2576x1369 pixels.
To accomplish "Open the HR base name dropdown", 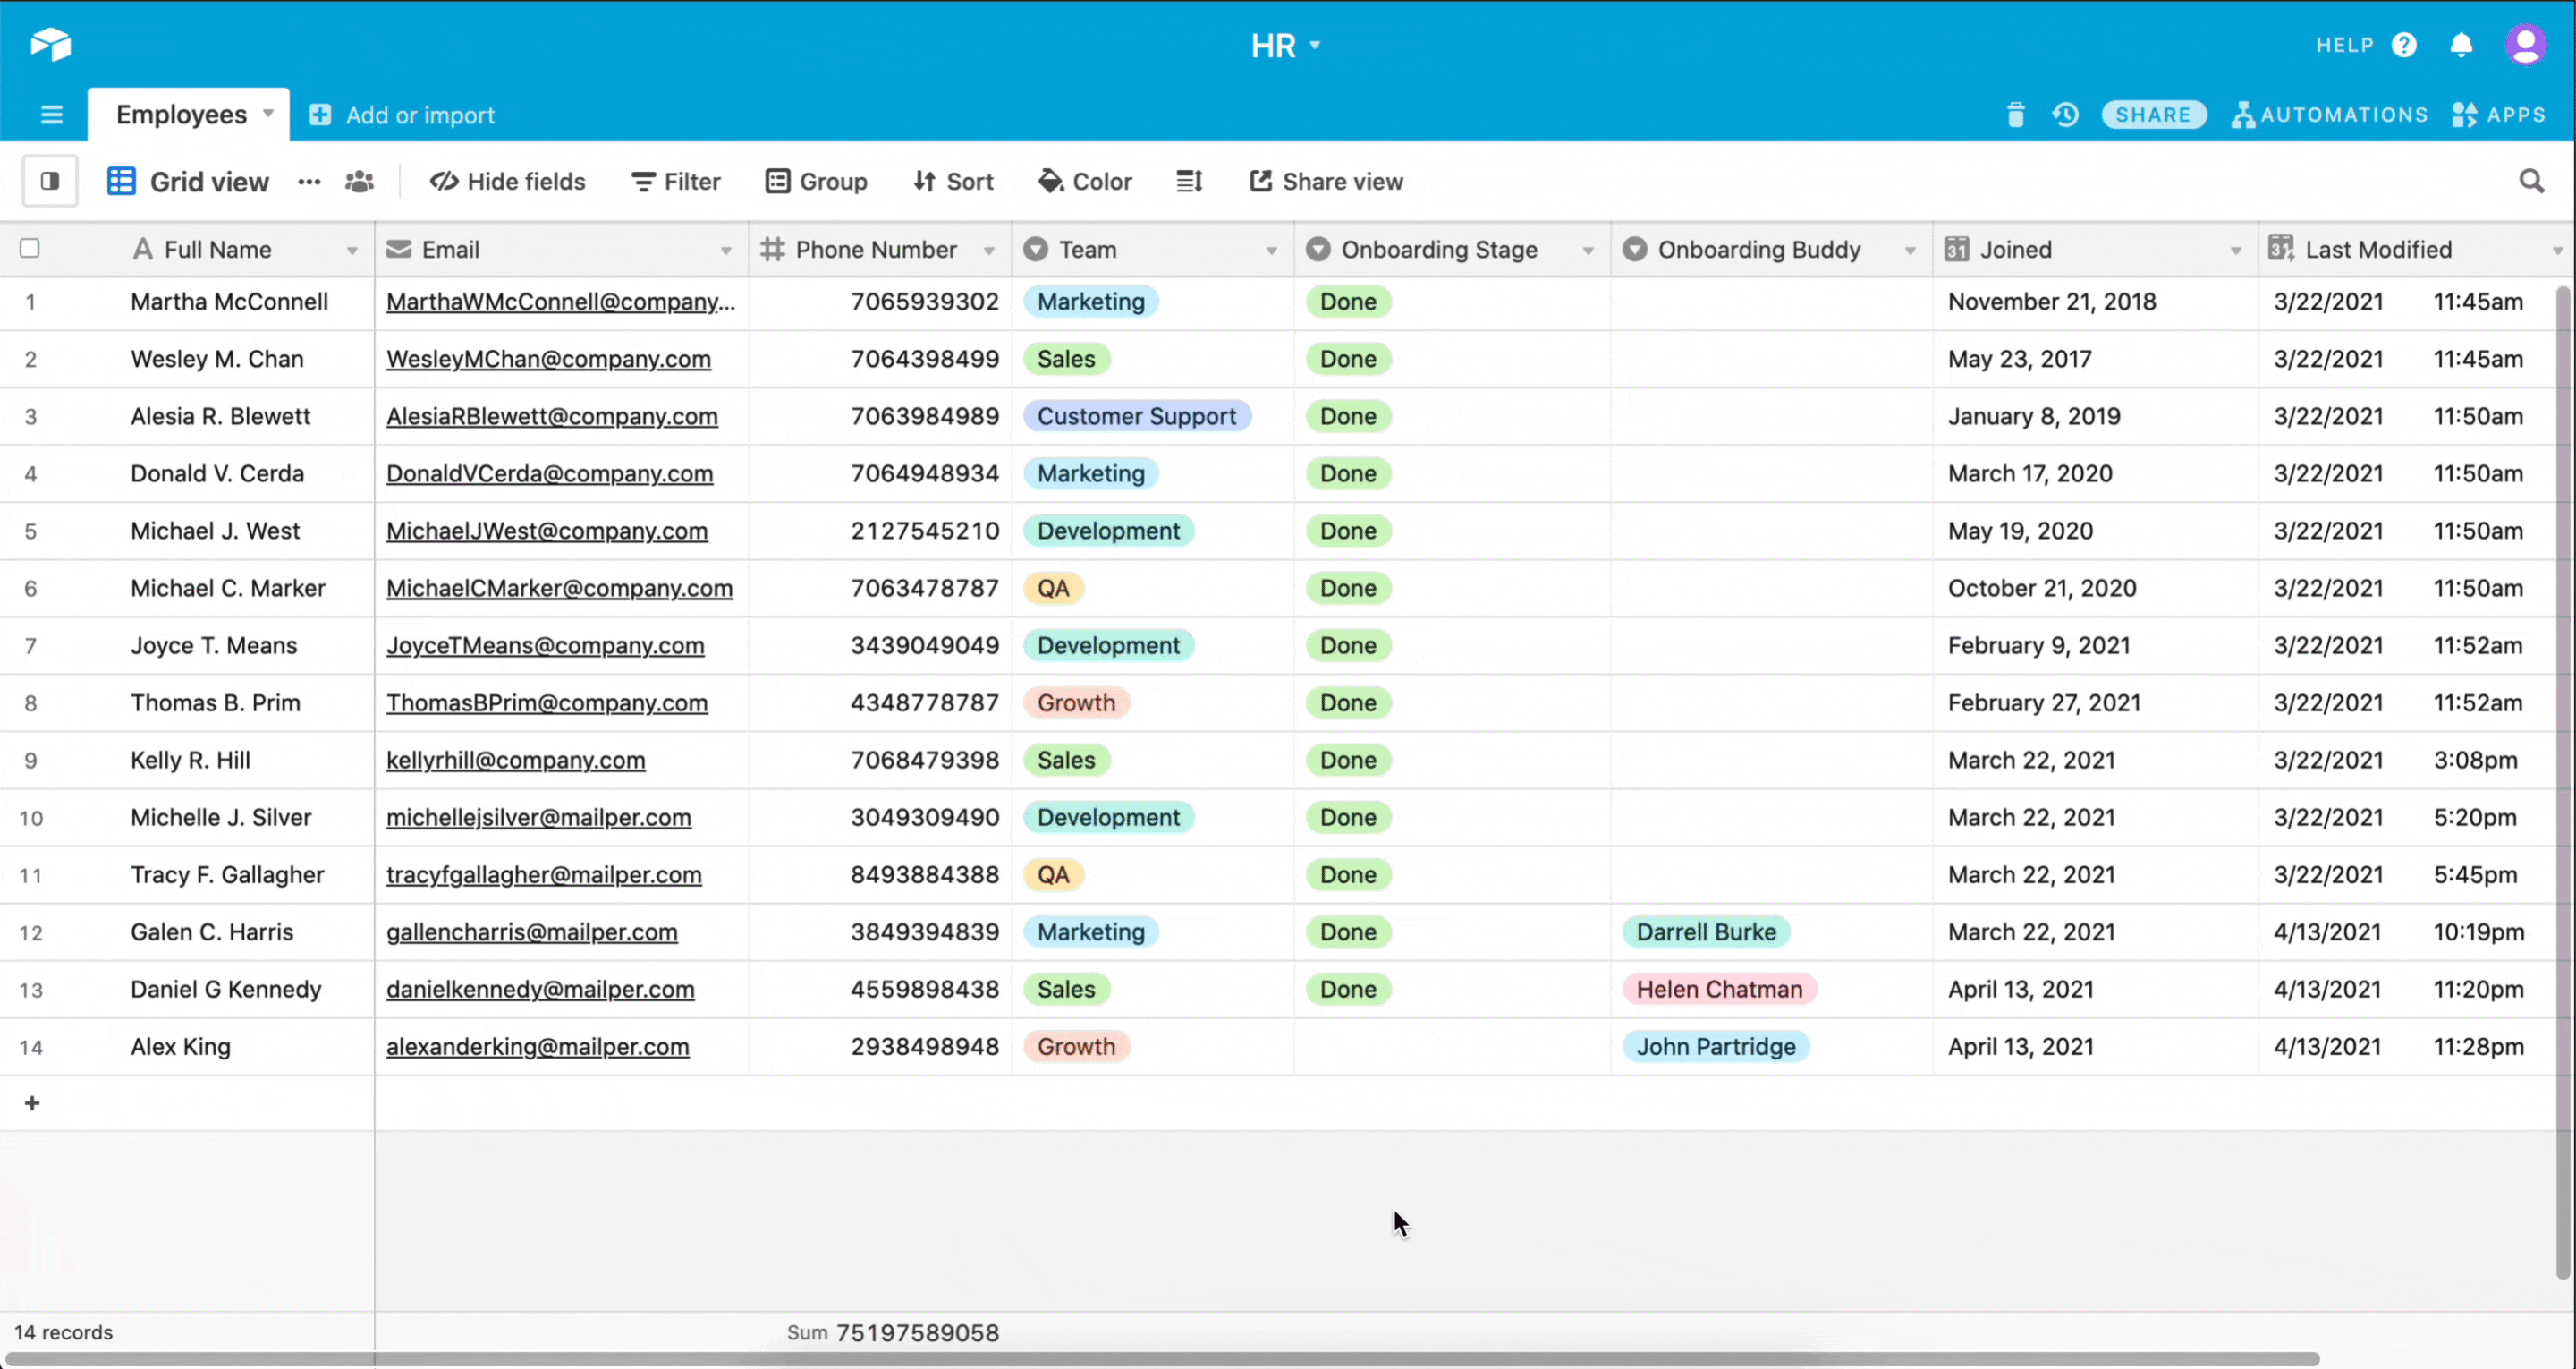I will pos(1286,45).
